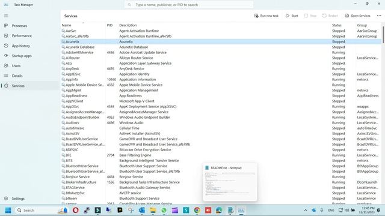Open Opera browser from taskbar
Screen dimensions: 385x216
click(x=76, y=210)
